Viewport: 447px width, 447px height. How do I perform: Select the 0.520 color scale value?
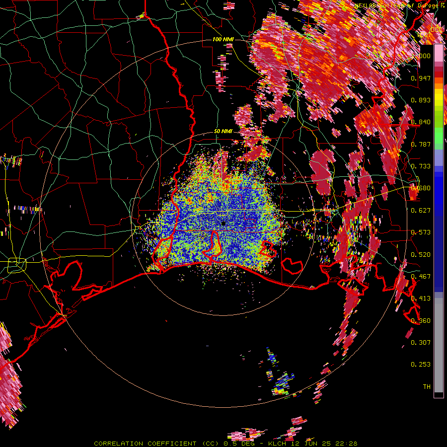point(421,255)
